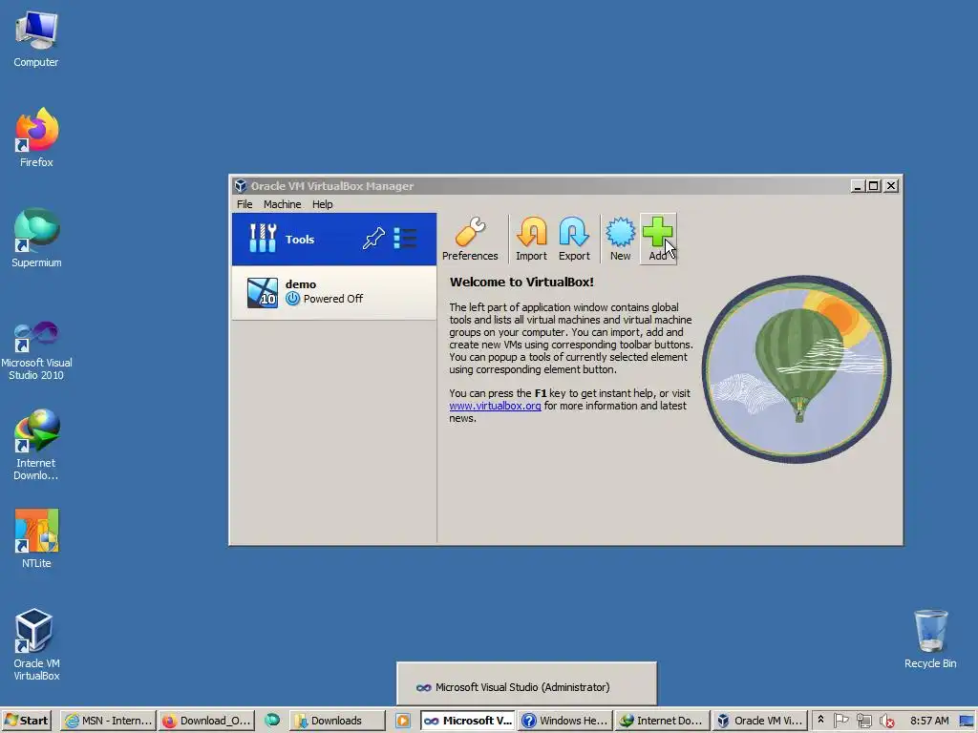Click the media player taskbar icon

coord(403,721)
